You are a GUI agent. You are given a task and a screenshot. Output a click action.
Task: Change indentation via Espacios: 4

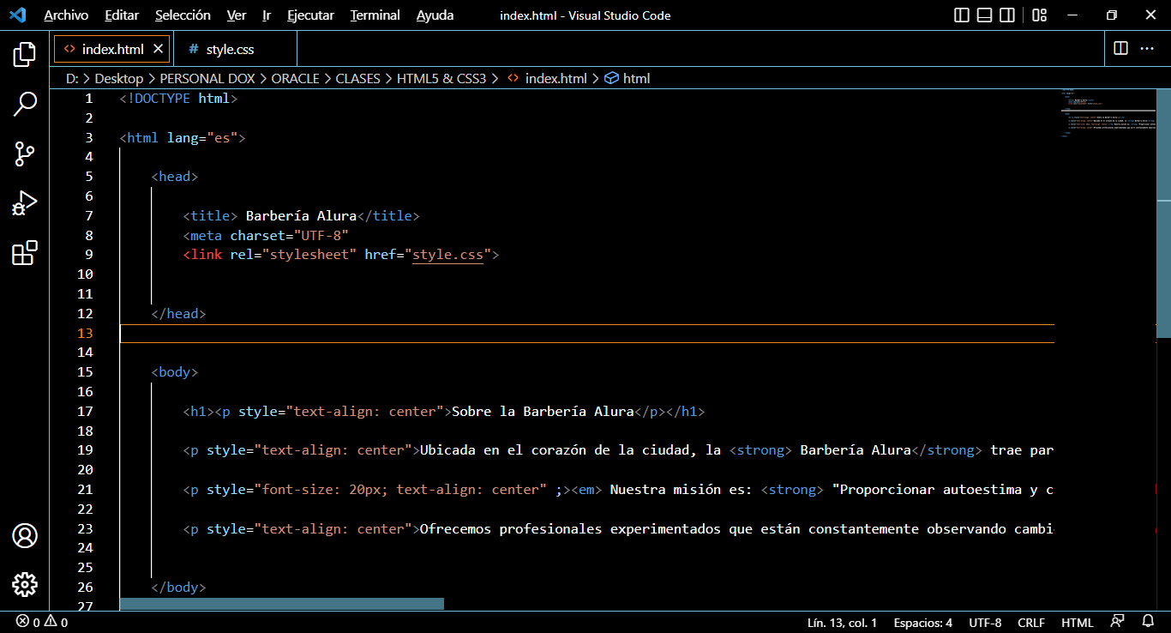(x=922, y=623)
